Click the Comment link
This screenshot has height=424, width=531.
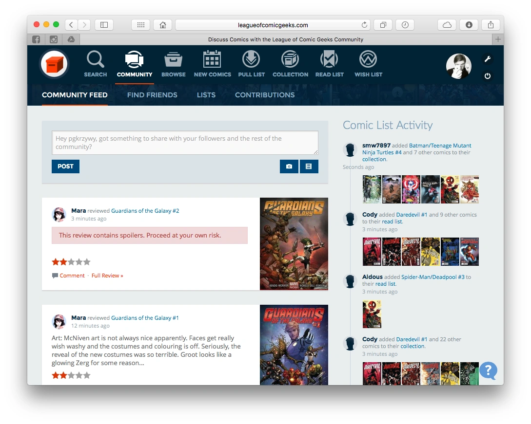tap(72, 276)
